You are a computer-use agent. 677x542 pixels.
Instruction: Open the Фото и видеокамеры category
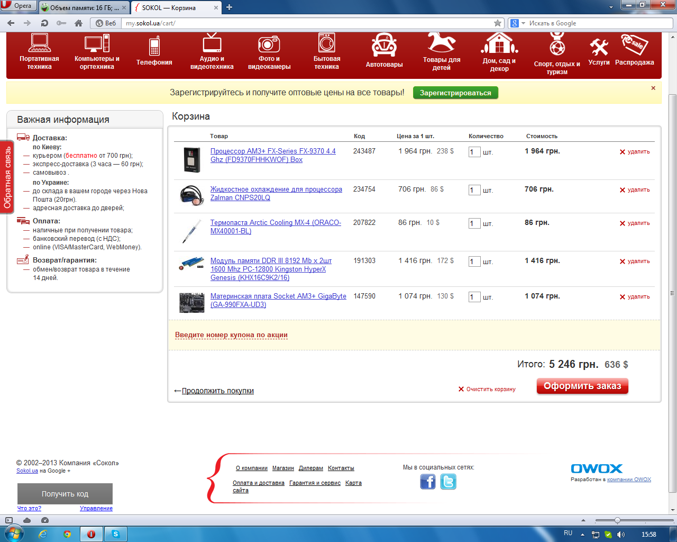pos(269,51)
